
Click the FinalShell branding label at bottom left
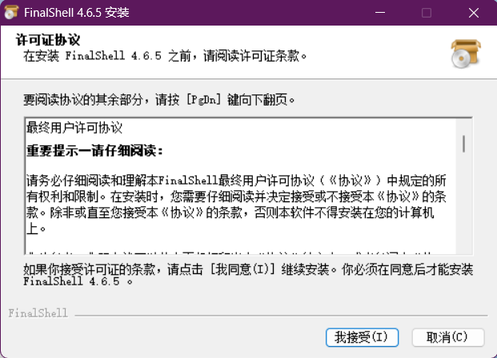pyautogui.click(x=38, y=312)
